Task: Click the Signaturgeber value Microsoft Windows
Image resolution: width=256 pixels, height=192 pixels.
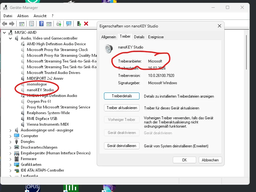Action: click(163, 83)
